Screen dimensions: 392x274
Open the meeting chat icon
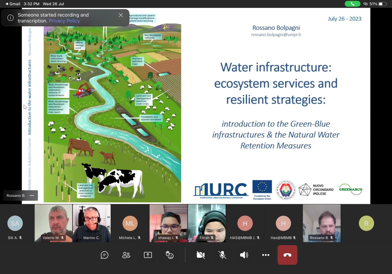(x=104, y=255)
